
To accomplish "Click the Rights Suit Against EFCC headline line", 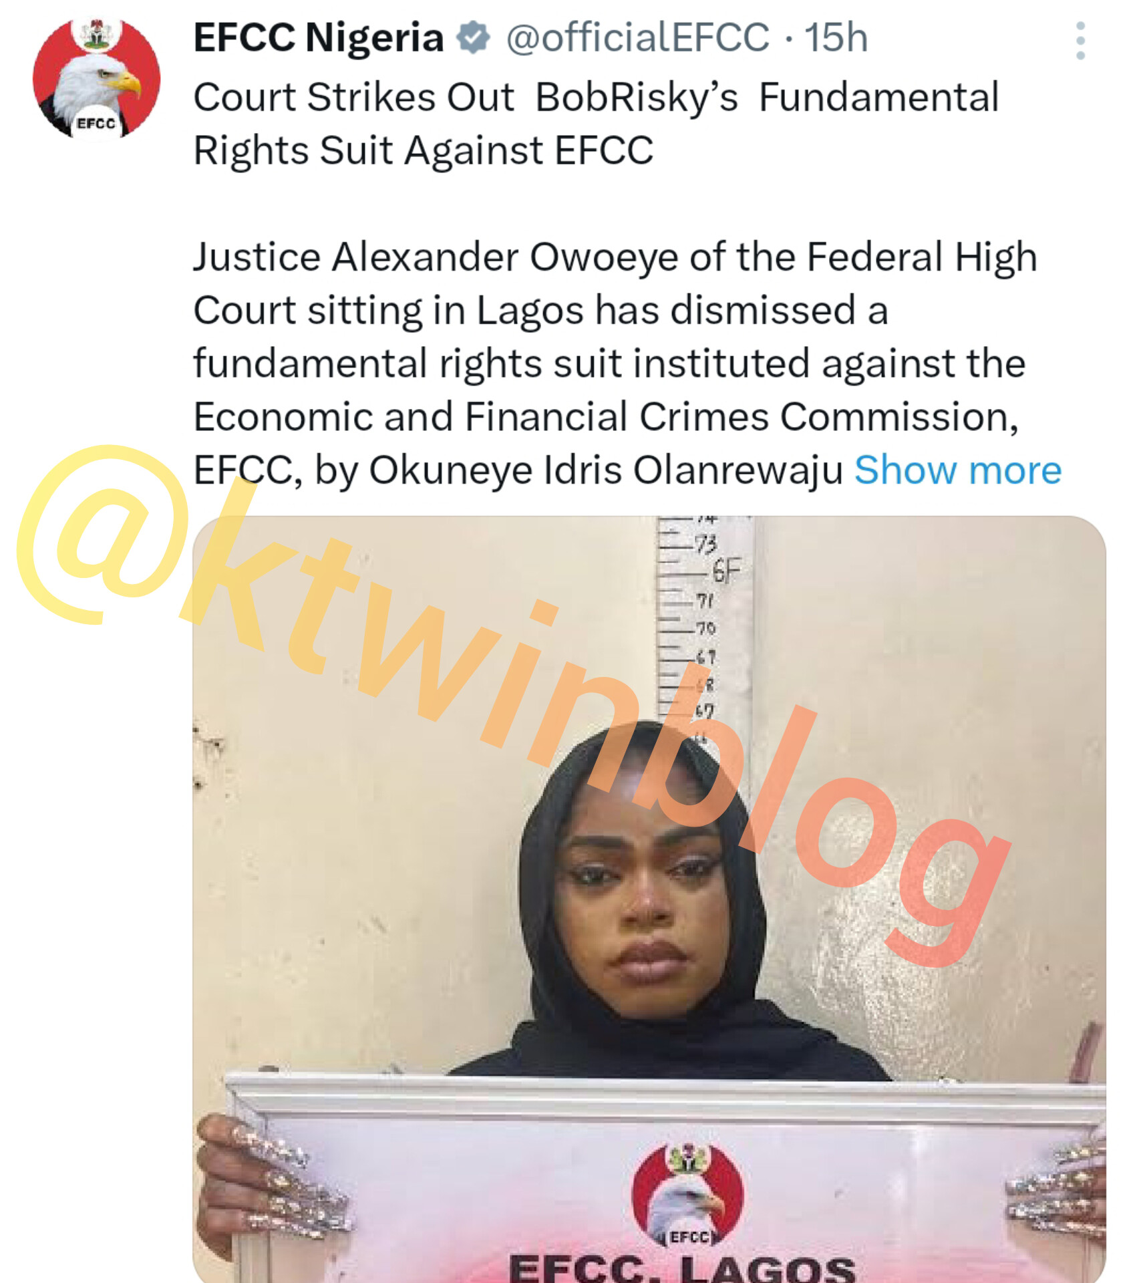I will pos(424,150).
